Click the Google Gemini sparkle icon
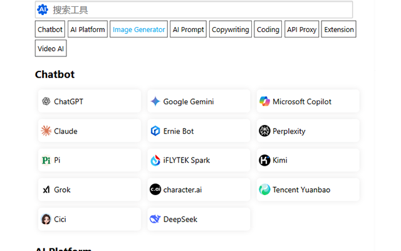Viewport: 401px width, 251px height. (155, 102)
